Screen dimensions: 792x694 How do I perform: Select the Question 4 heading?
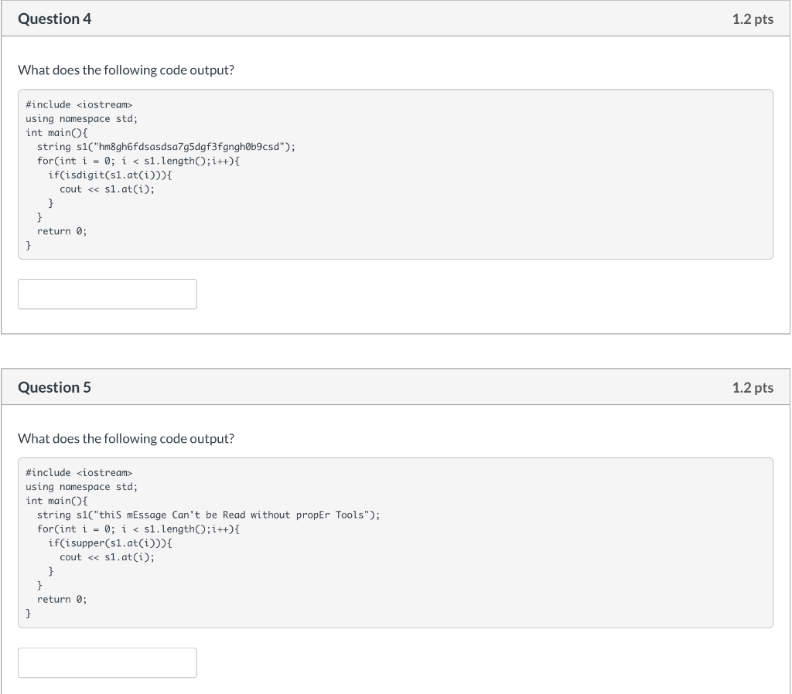[x=55, y=19]
